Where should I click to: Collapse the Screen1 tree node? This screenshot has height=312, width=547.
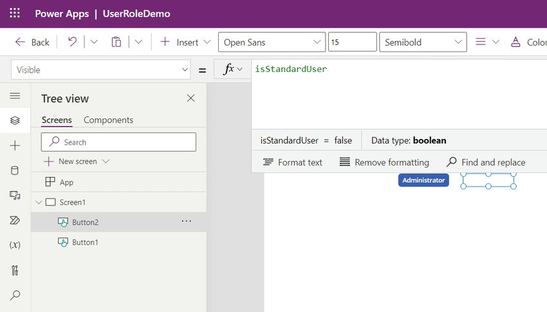point(39,202)
